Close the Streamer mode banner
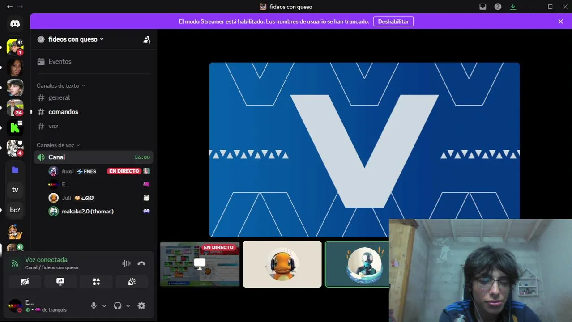Image resolution: width=572 pixels, height=322 pixels. (x=560, y=21)
